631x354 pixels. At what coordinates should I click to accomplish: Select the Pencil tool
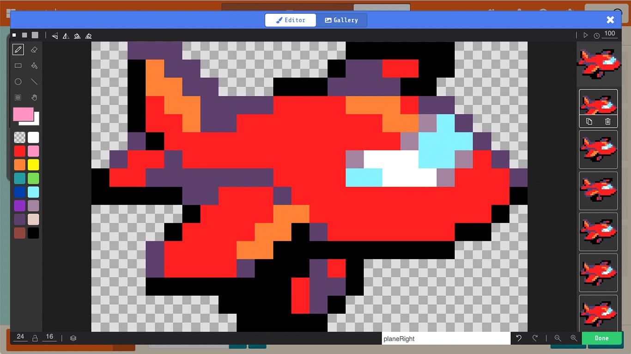point(18,49)
